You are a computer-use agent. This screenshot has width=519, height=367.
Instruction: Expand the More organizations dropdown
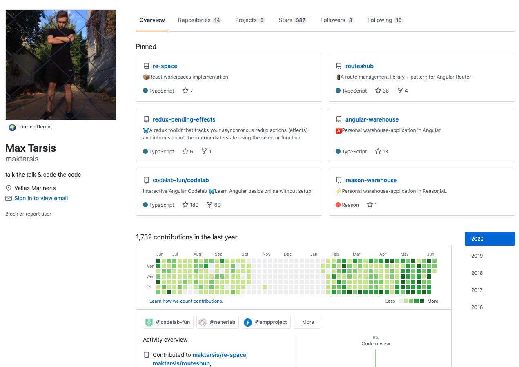tap(307, 322)
